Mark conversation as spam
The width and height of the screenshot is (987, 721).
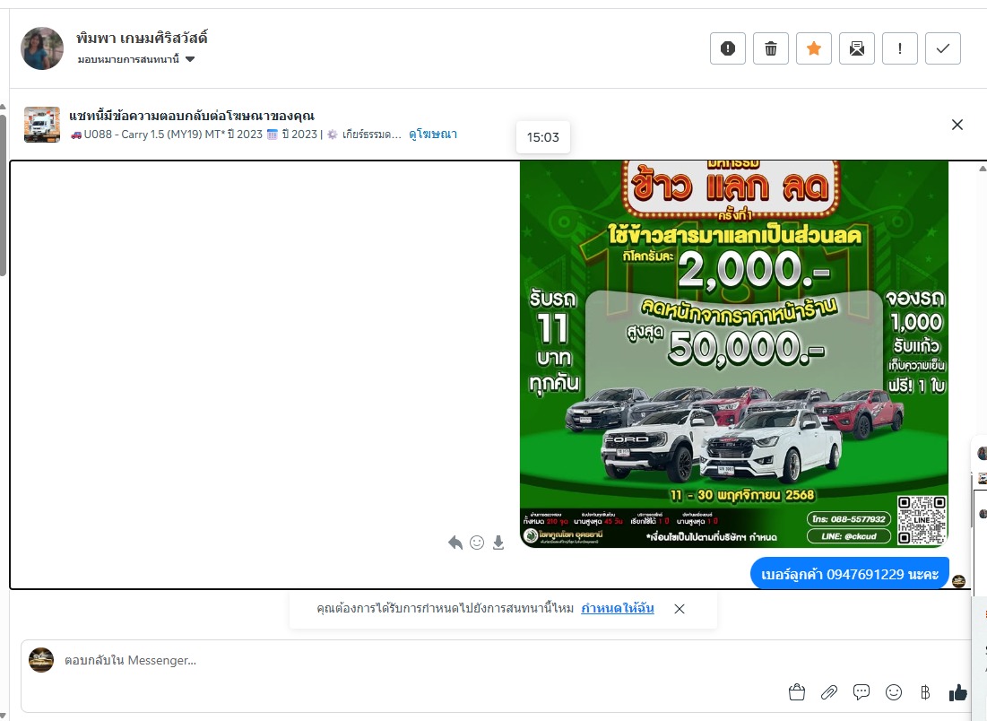click(x=728, y=48)
